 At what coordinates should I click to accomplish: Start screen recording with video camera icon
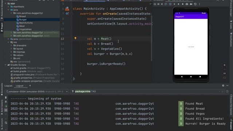point(191,4)
